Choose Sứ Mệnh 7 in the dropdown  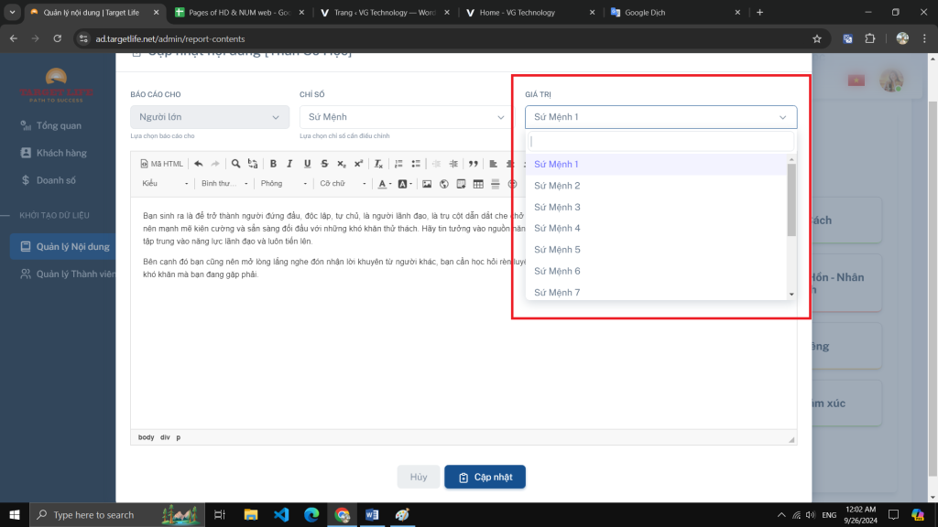click(656, 292)
